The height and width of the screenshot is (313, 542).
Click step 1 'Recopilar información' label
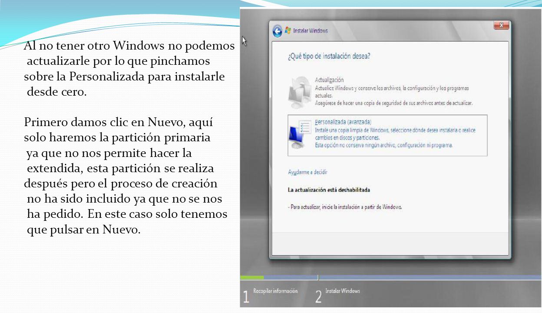tap(276, 291)
